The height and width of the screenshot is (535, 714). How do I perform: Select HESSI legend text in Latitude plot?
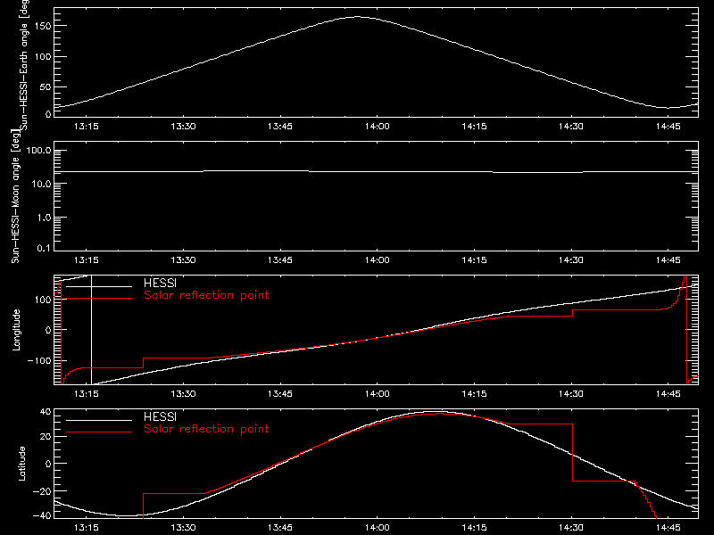(160, 416)
